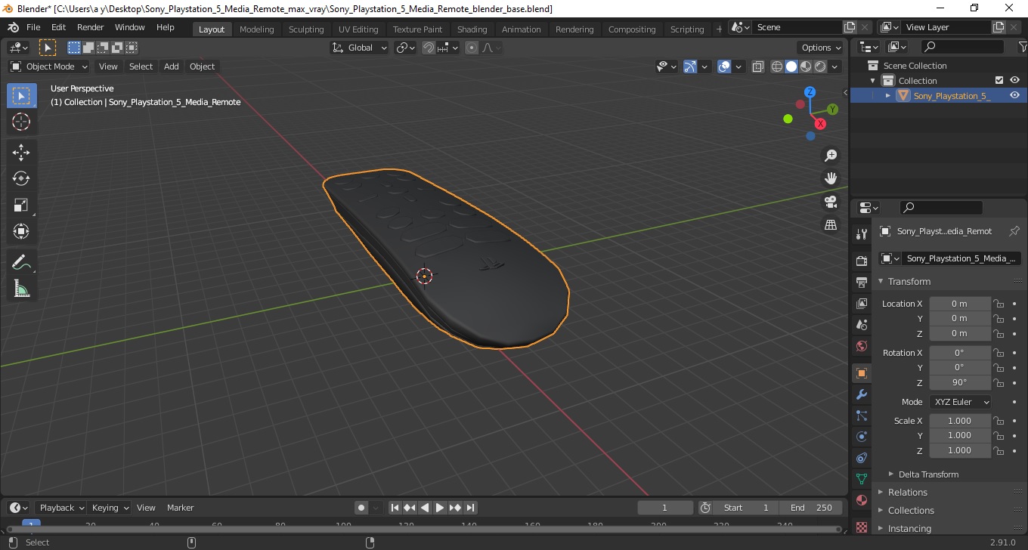The height and width of the screenshot is (550, 1028).
Task: Click the Scale X value field
Action: click(x=959, y=421)
